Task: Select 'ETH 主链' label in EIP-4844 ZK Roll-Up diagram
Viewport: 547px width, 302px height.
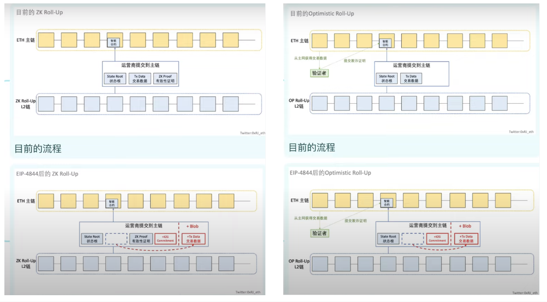Action: click(26, 201)
